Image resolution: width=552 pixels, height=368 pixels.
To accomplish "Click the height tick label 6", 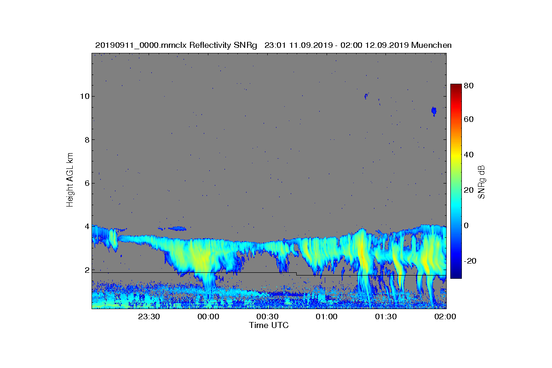I will [86, 183].
